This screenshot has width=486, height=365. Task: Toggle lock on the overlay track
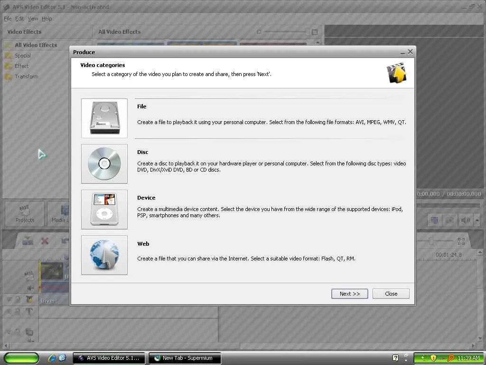pyautogui.click(x=18, y=332)
